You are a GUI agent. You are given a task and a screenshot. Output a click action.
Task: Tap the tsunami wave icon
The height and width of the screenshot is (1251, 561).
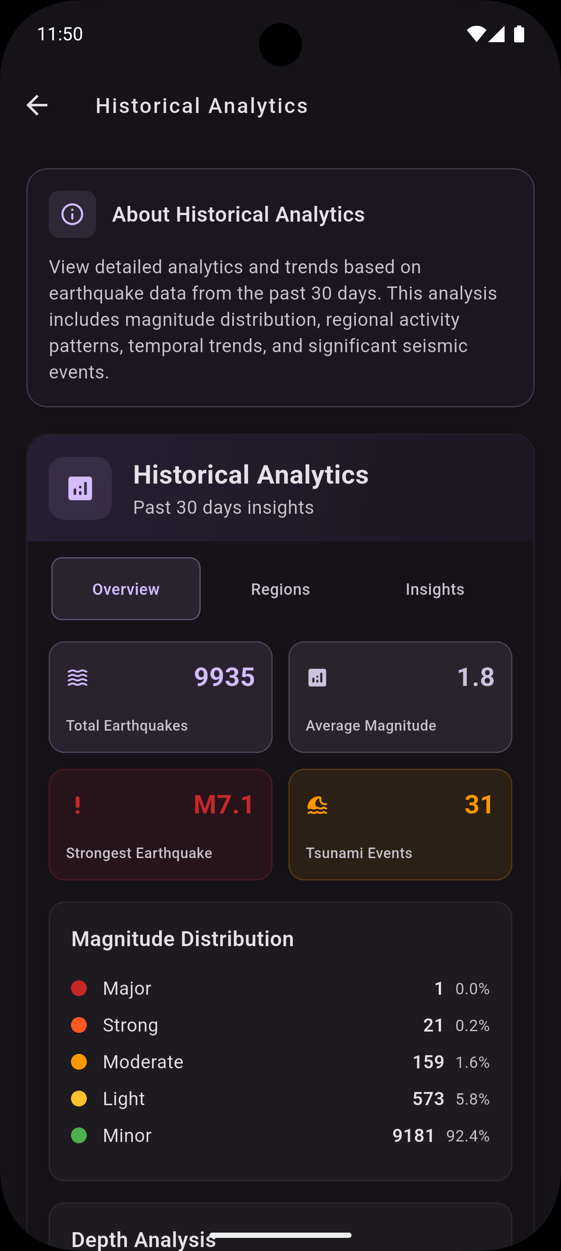[x=317, y=805]
